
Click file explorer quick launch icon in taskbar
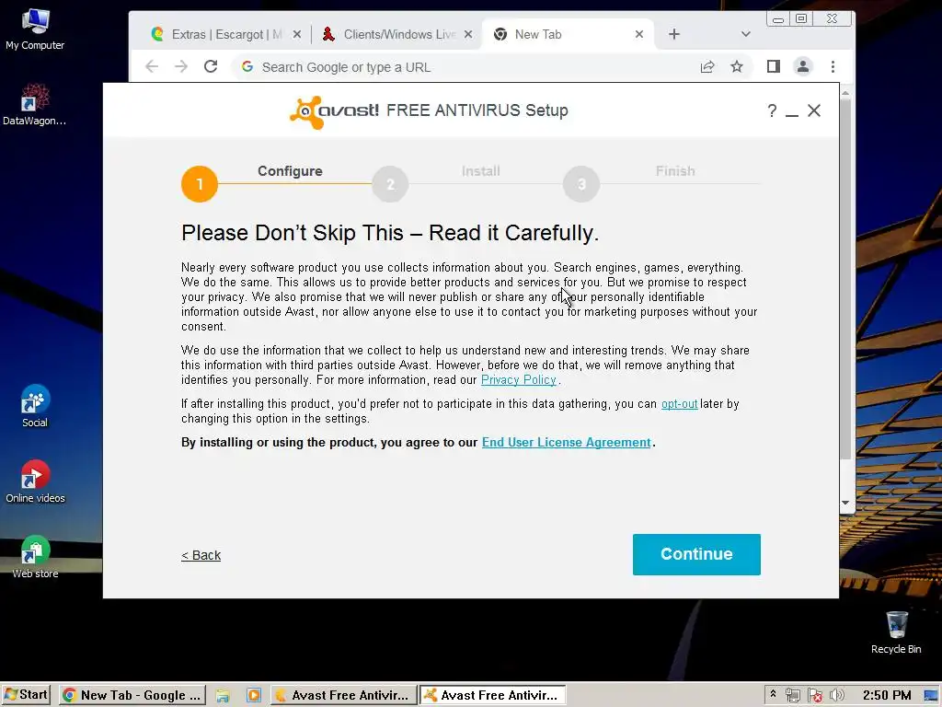point(223,696)
